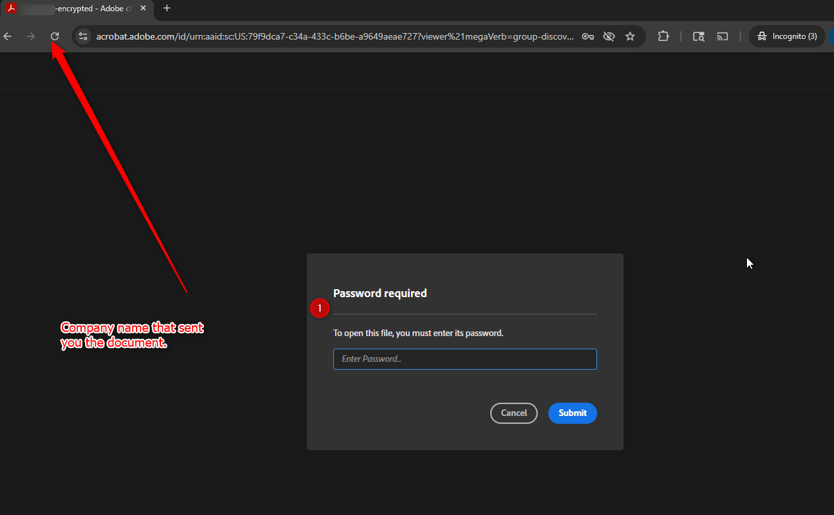Click the search tabs media icon
This screenshot has width=834, height=515.
(x=699, y=36)
